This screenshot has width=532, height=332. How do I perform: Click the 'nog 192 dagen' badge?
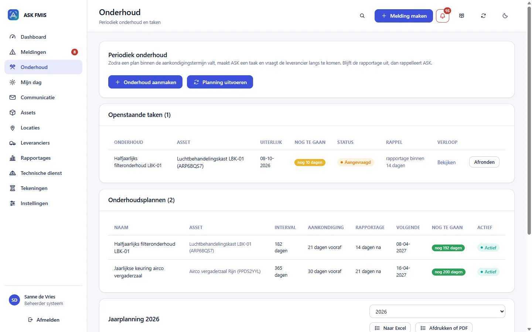coord(449,248)
